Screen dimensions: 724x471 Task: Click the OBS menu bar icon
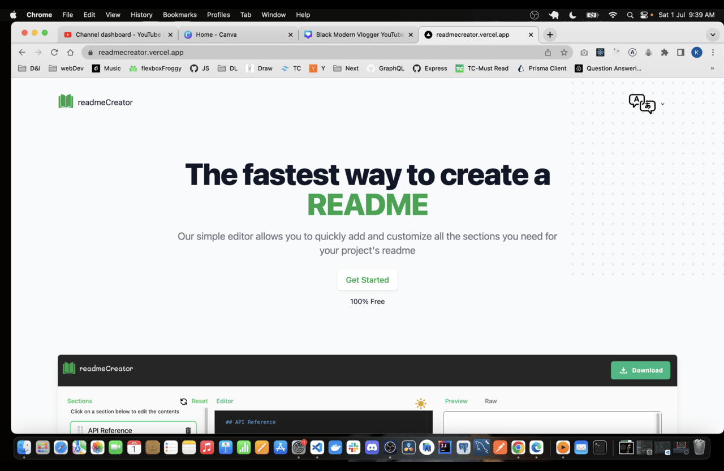coord(535,15)
